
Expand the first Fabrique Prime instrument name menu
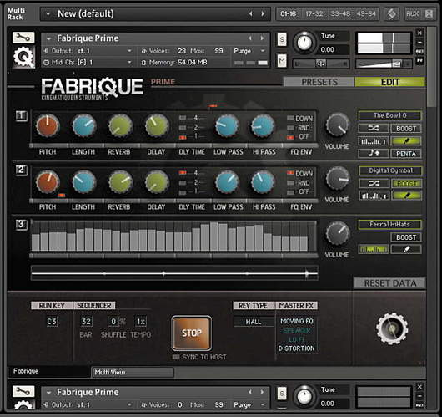point(48,38)
